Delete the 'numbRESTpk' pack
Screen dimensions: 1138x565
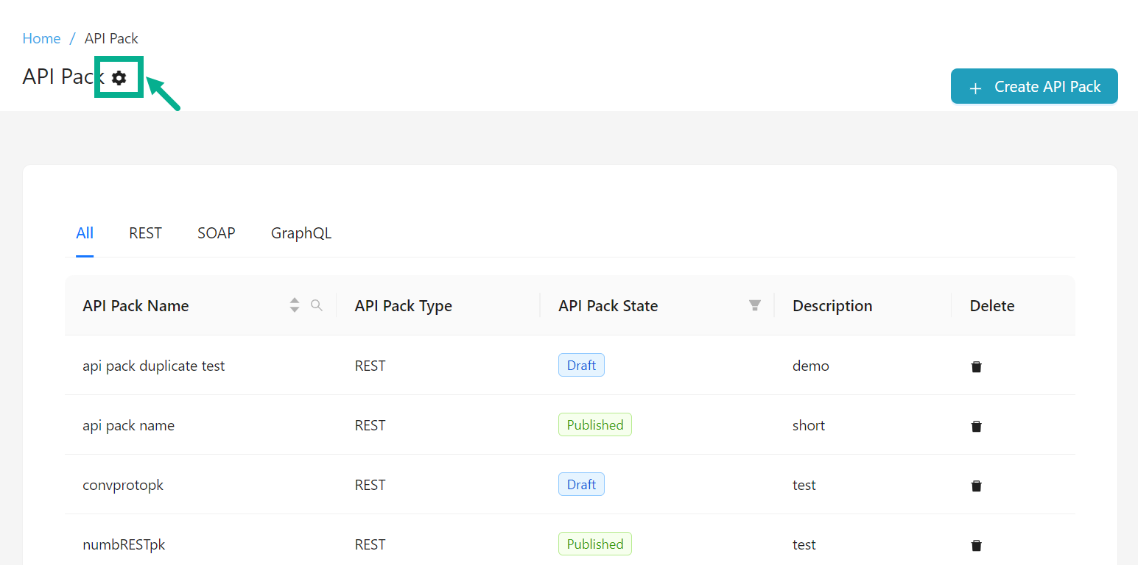coord(976,545)
